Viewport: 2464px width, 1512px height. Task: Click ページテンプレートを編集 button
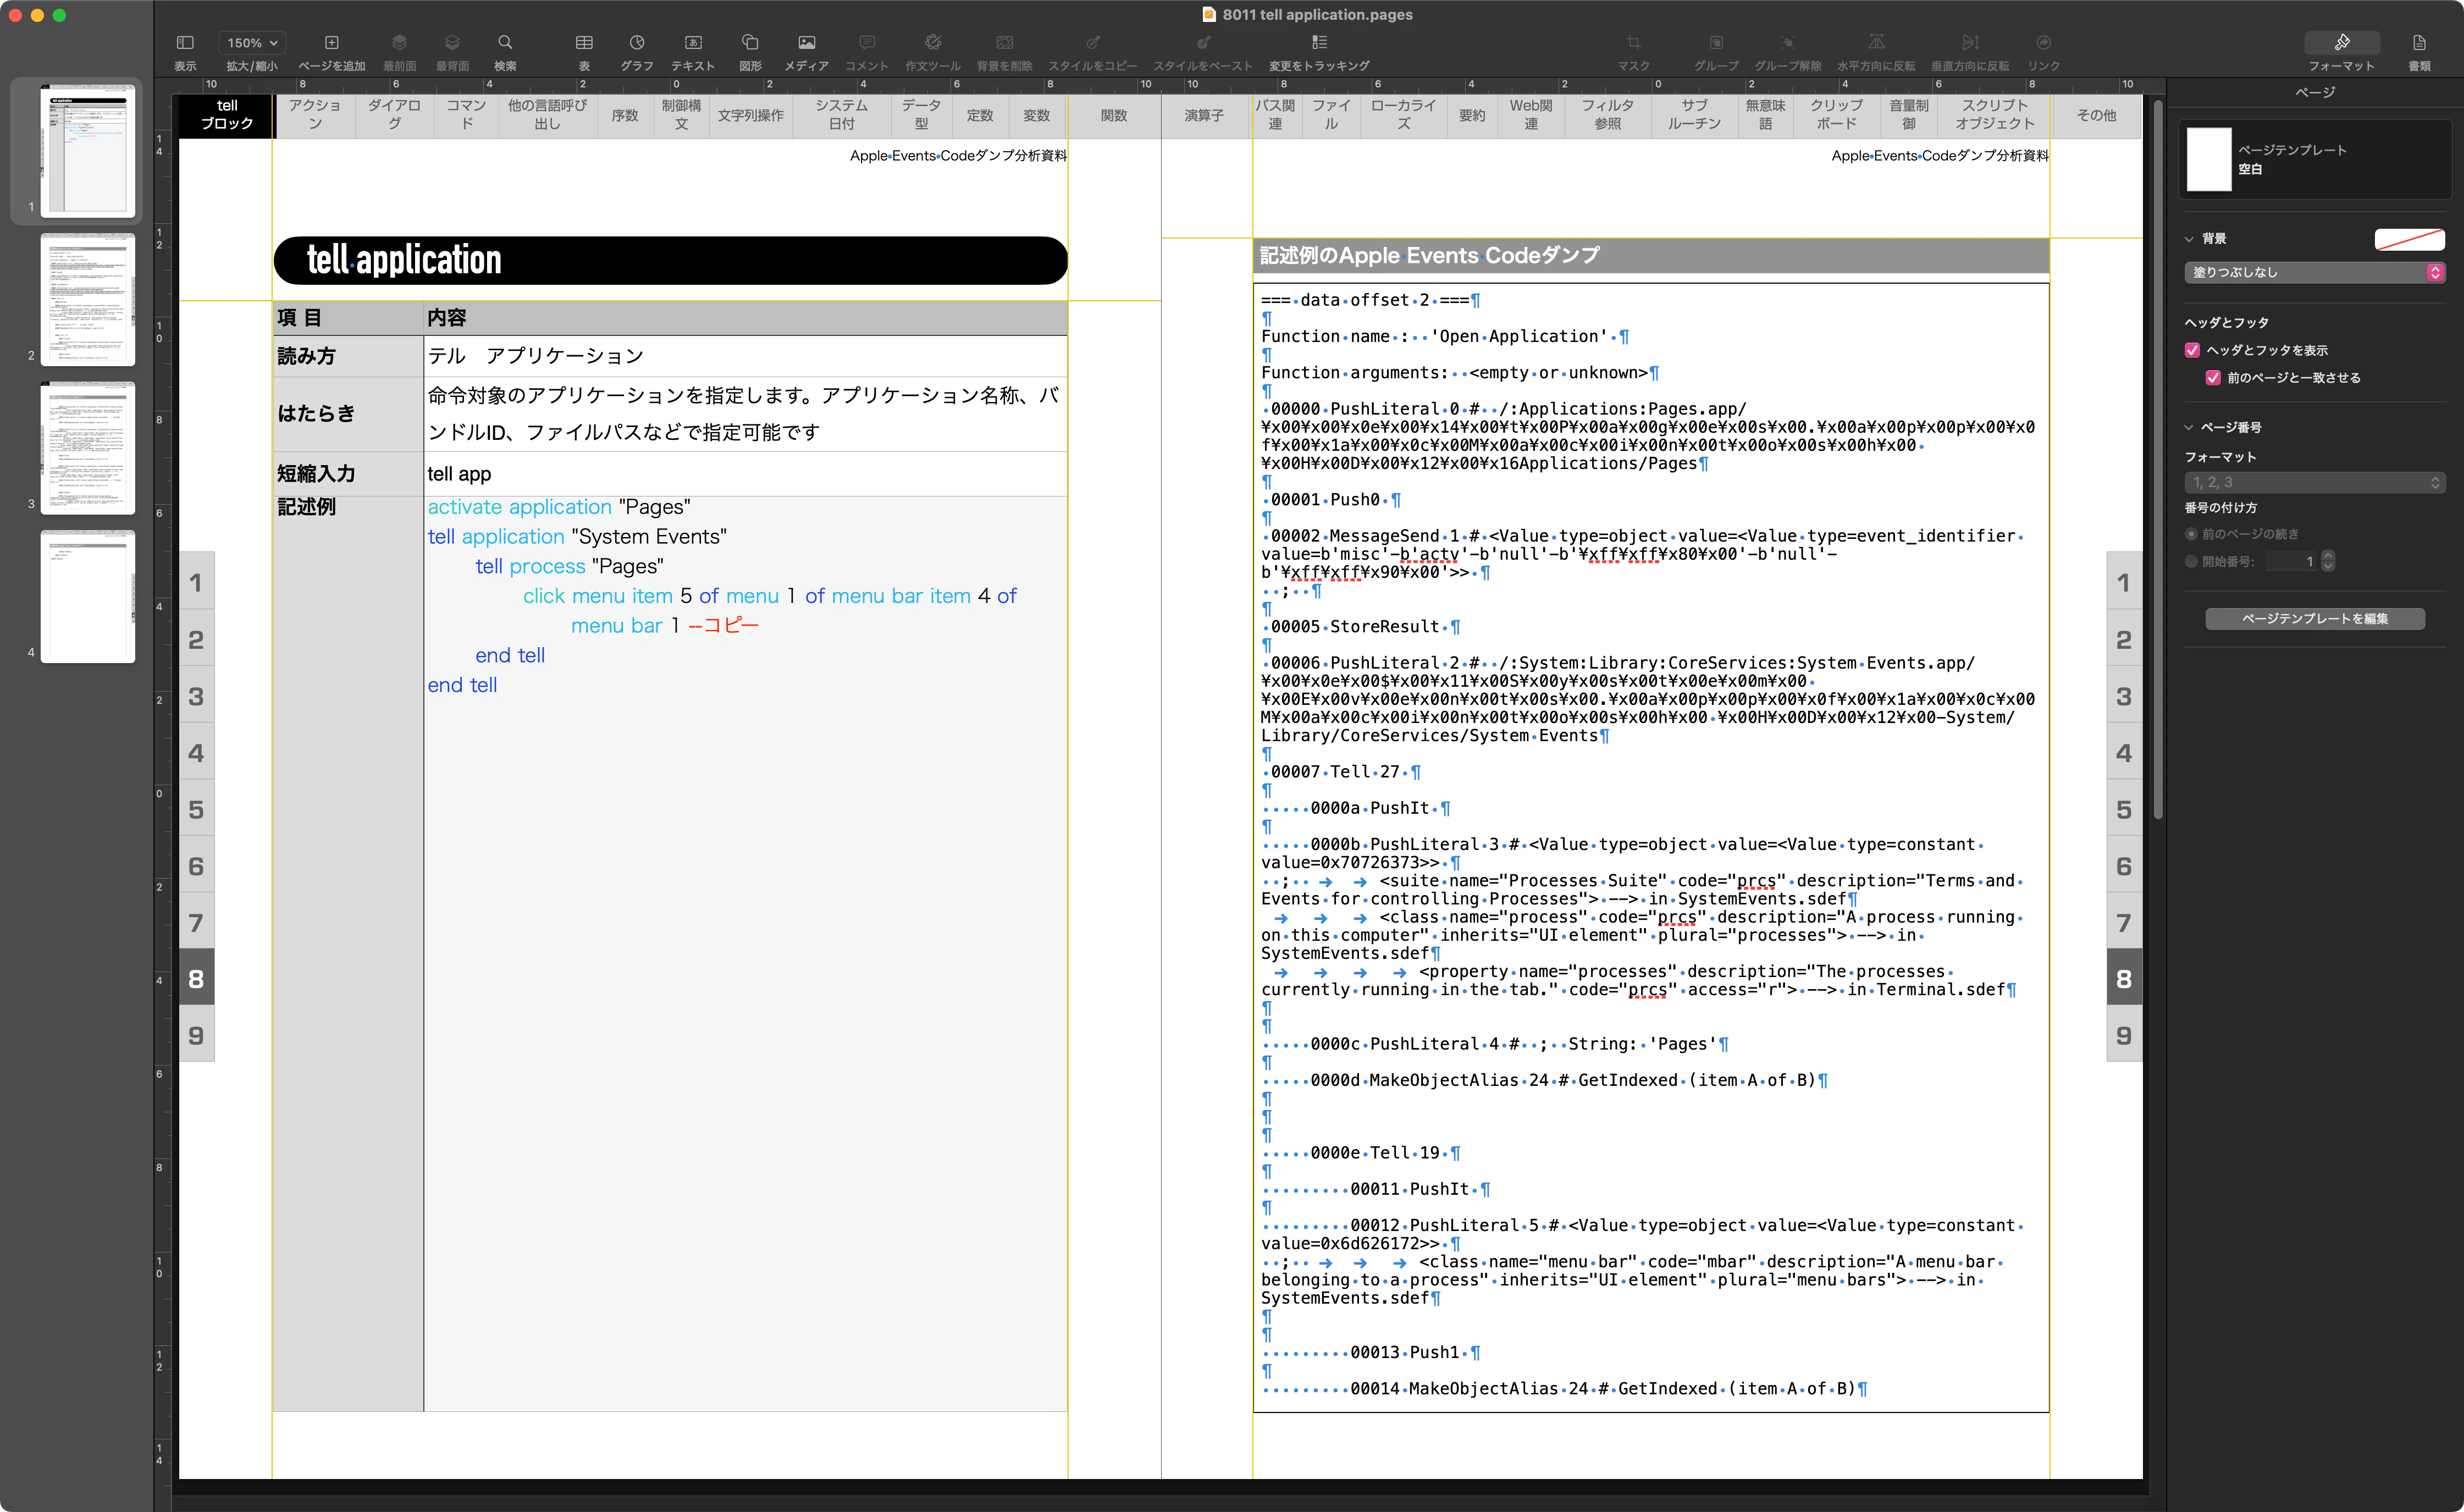pyautogui.click(x=2314, y=619)
